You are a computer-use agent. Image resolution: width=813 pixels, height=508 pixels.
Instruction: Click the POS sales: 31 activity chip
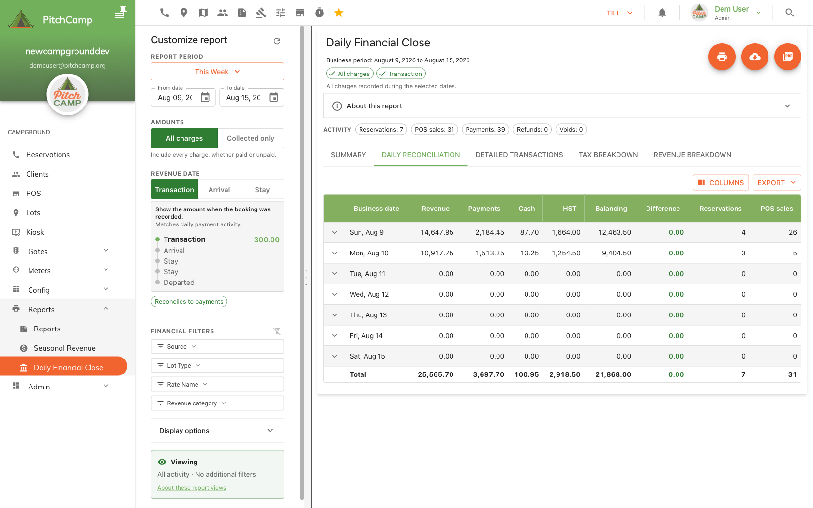(x=435, y=129)
